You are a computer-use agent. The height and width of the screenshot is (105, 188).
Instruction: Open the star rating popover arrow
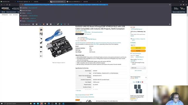pyautogui.click(x=83, y=32)
